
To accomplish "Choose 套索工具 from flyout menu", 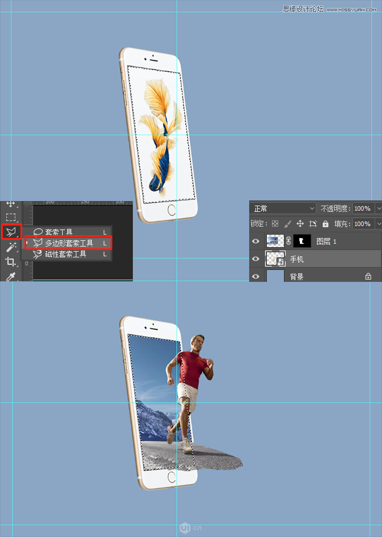I will tap(67, 232).
